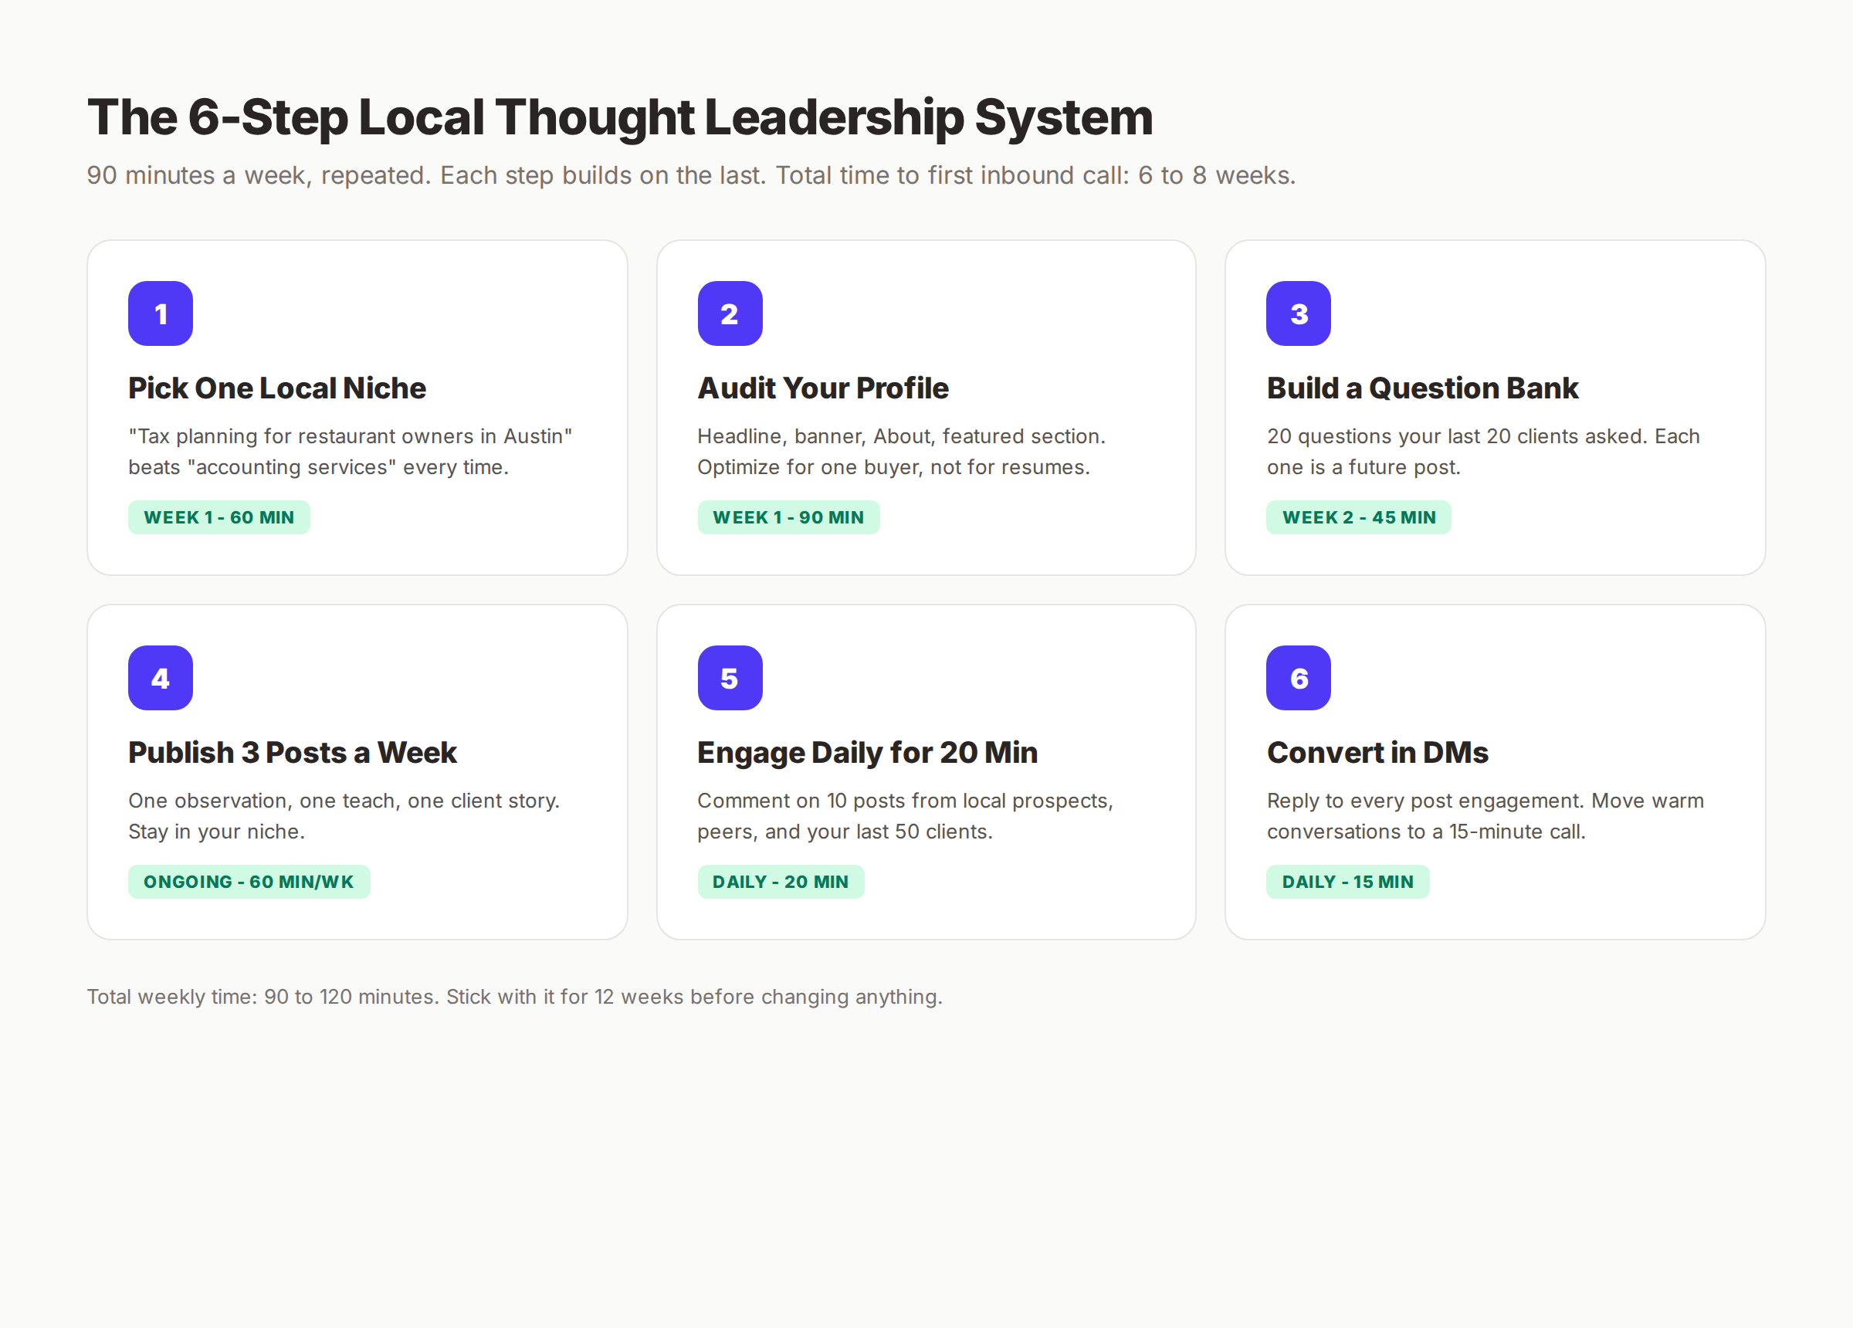
Task: Click the 'Reply to every post engagement' description
Action: (1485, 816)
